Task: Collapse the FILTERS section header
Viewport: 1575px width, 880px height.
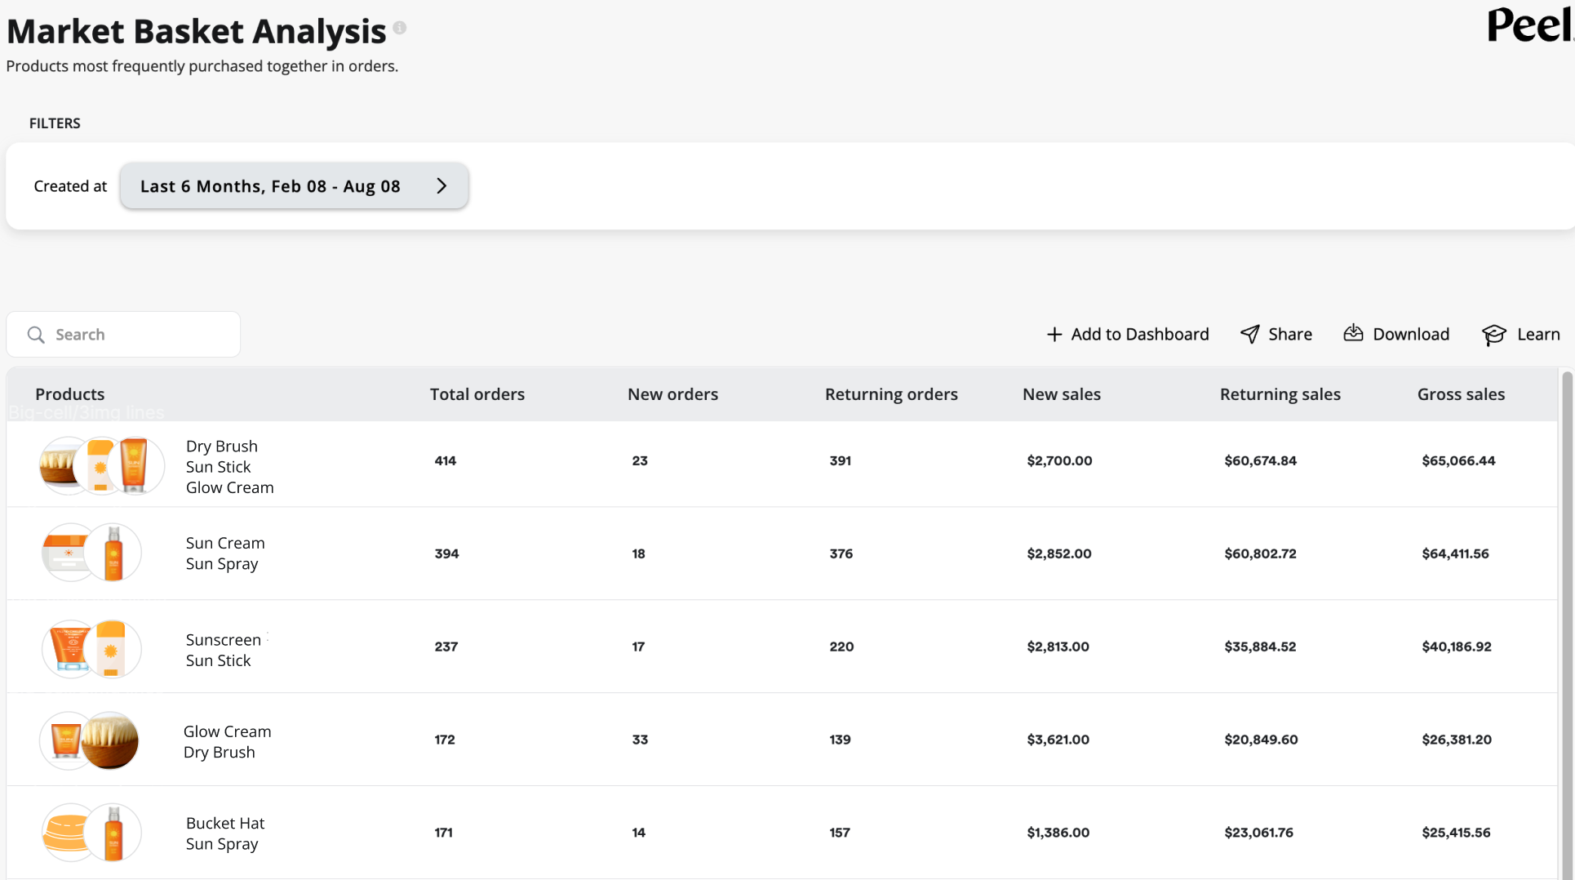Action: pyautogui.click(x=54, y=123)
